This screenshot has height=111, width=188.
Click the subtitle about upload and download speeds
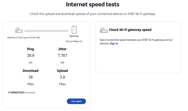pyautogui.click(x=93, y=14)
